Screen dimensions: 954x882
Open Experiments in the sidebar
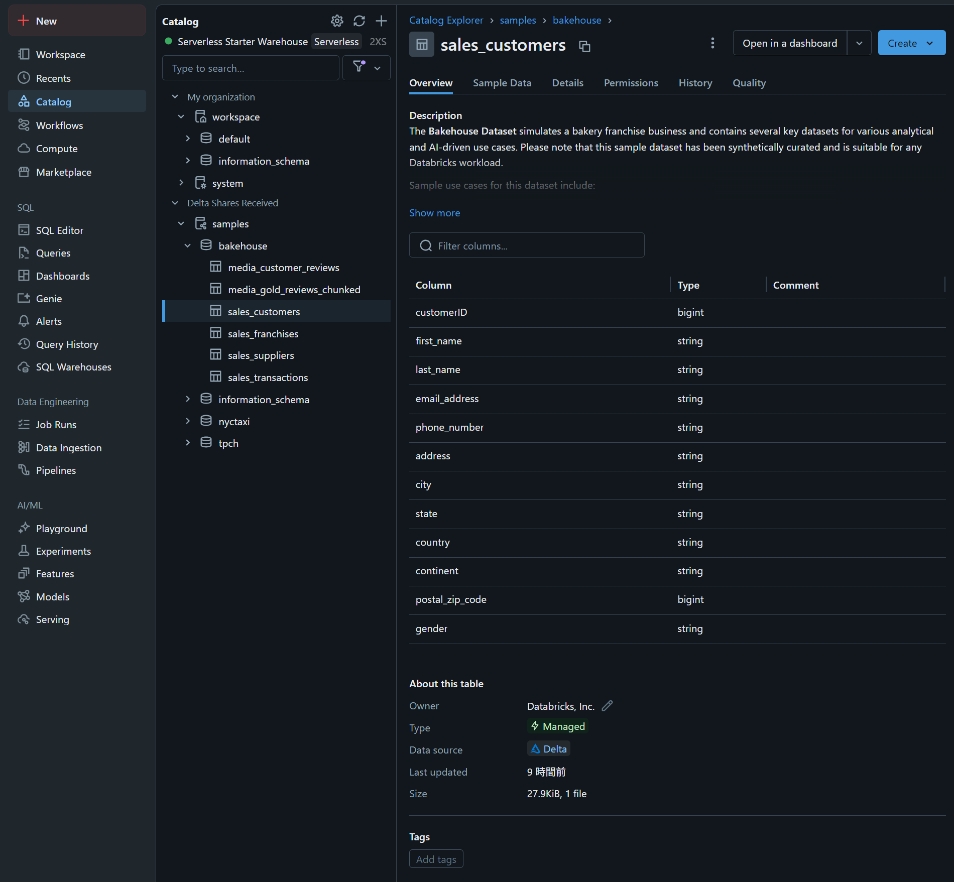[77, 551]
